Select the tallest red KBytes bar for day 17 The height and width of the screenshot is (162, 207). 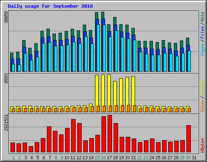click(x=110, y=134)
